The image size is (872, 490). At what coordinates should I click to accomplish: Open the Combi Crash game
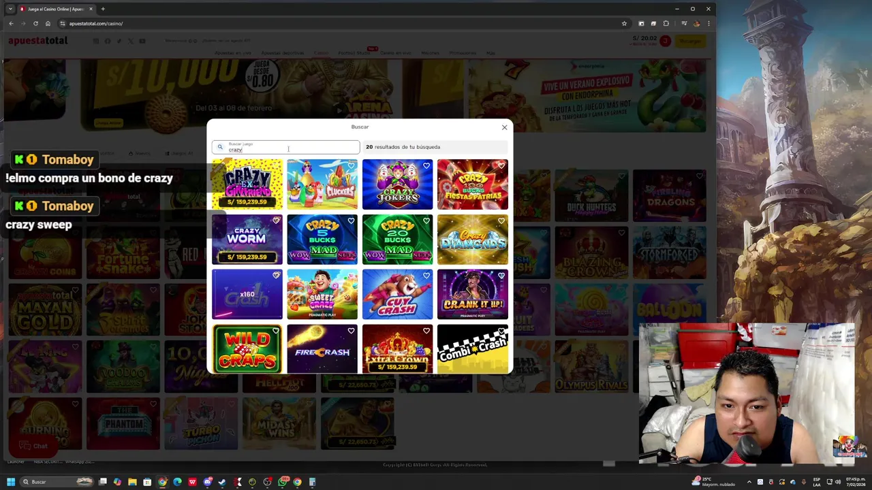coord(472,349)
